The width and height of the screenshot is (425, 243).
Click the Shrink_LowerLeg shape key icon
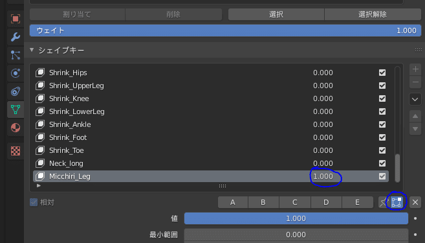pos(40,111)
